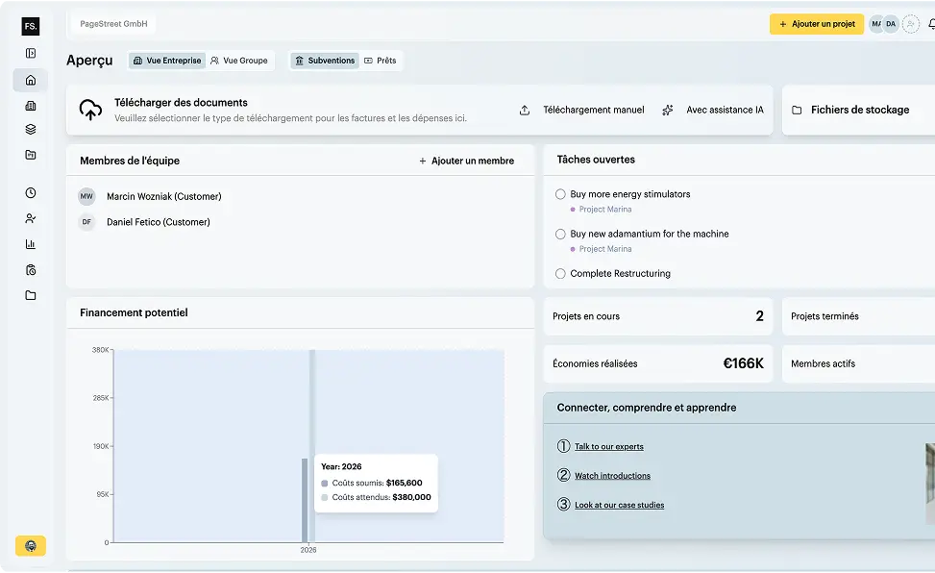Click the Ajouter un projet button
Screen dimensions: 935x573
click(x=817, y=24)
